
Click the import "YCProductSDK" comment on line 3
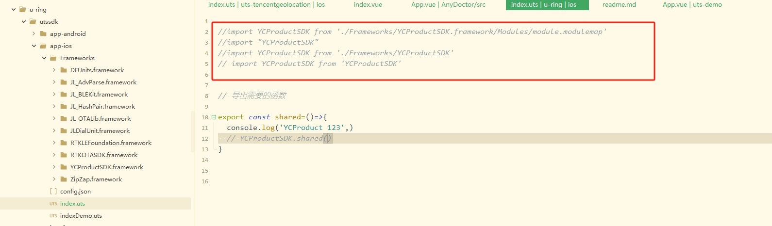pos(268,42)
